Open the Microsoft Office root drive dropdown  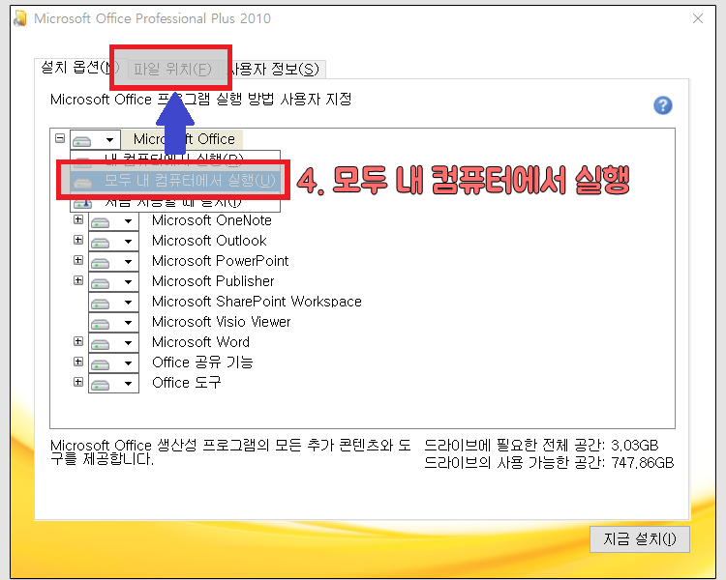point(96,139)
